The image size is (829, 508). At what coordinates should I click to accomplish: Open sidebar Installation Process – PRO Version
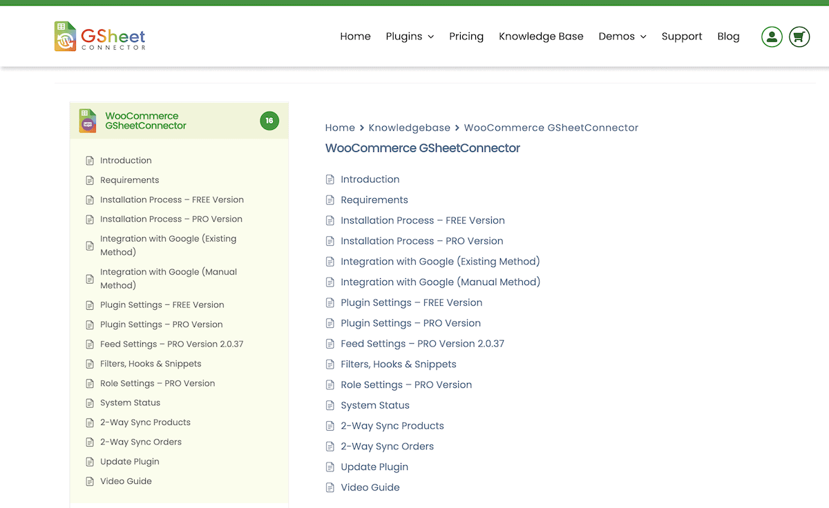click(x=171, y=219)
